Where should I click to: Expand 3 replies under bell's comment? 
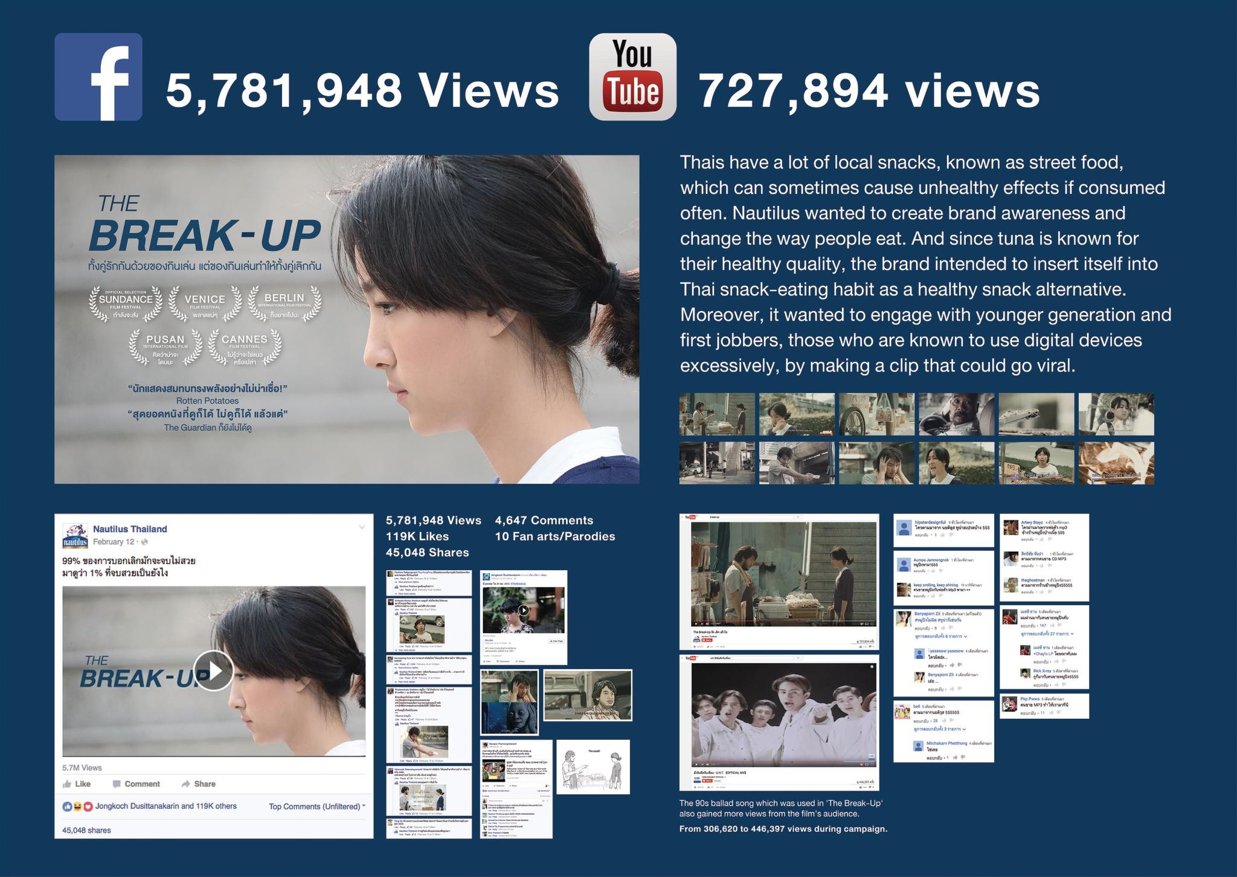coord(940,729)
